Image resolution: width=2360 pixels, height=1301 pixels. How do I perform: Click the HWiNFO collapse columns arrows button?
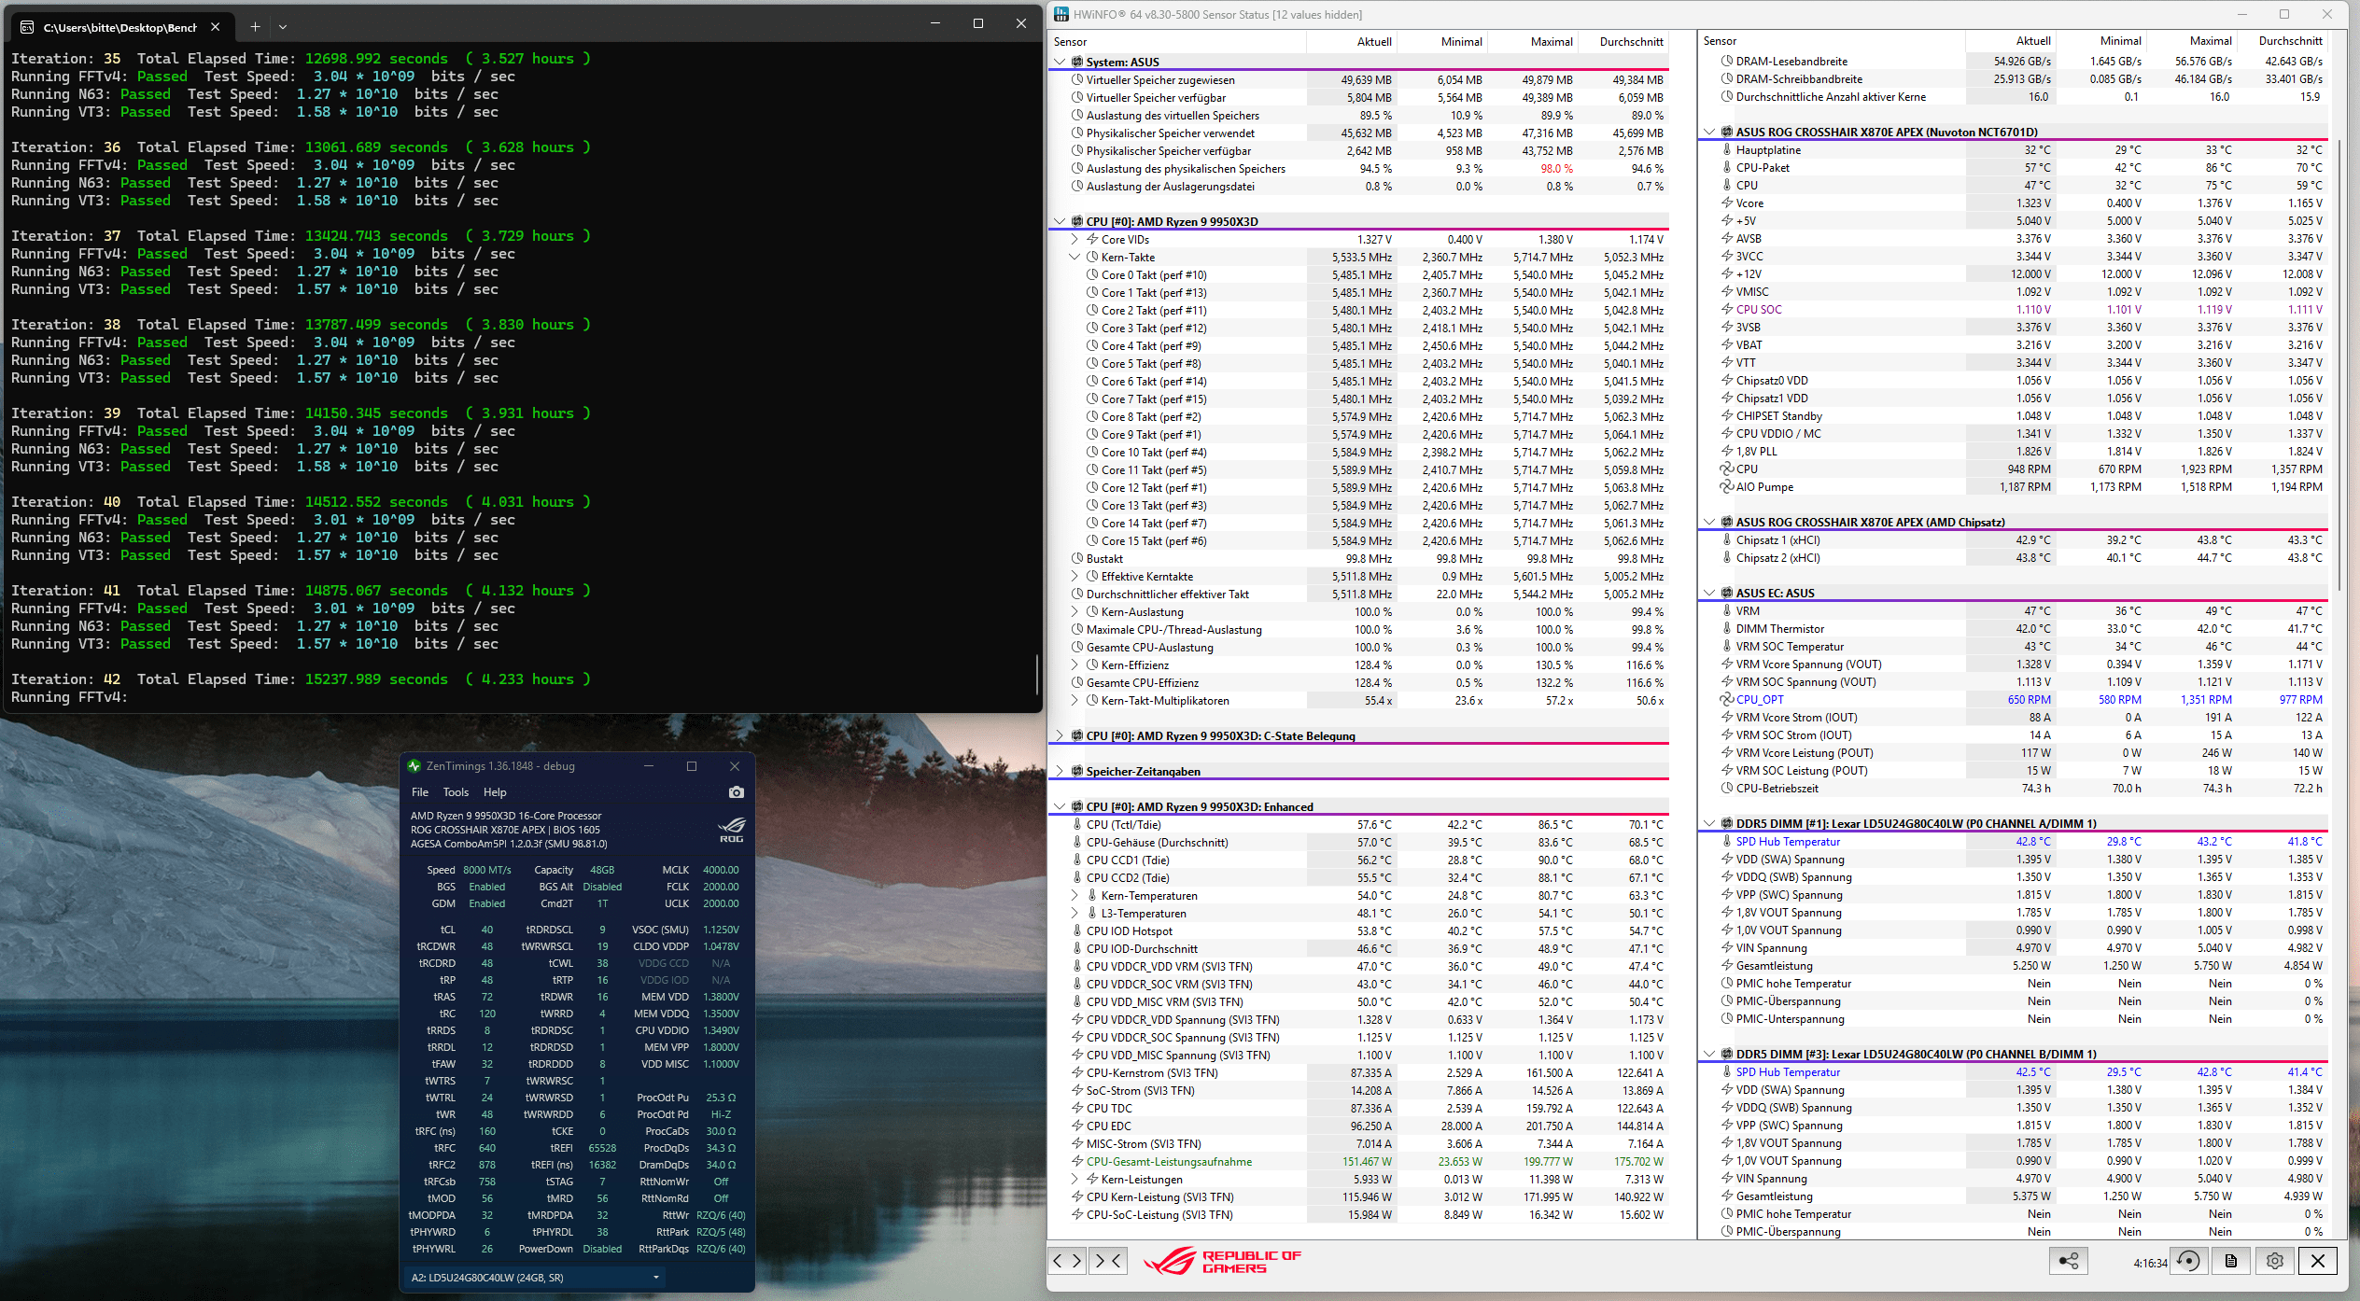coord(1109,1261)
